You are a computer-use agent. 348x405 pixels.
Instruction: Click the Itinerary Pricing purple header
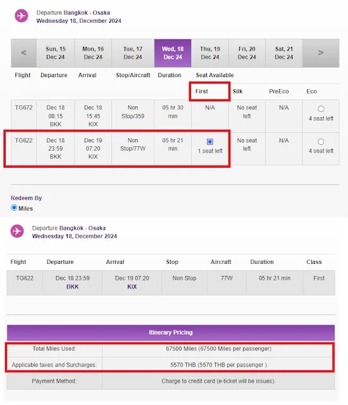point(171,333)
